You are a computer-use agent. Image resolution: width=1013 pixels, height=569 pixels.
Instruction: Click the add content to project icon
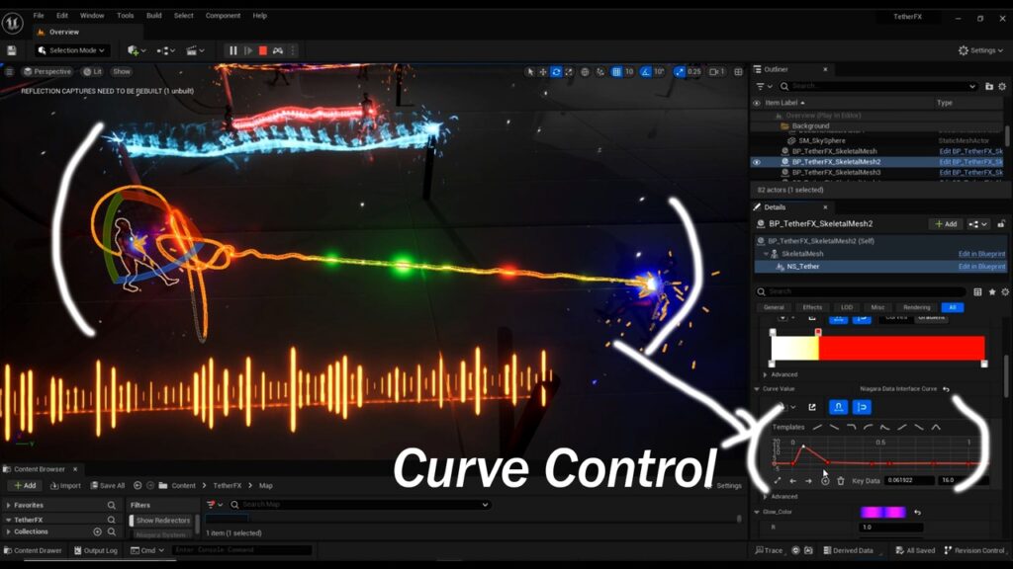pos(135,50)
